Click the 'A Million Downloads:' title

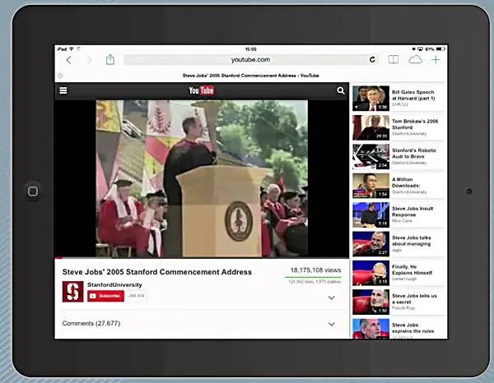click(406, 182)
